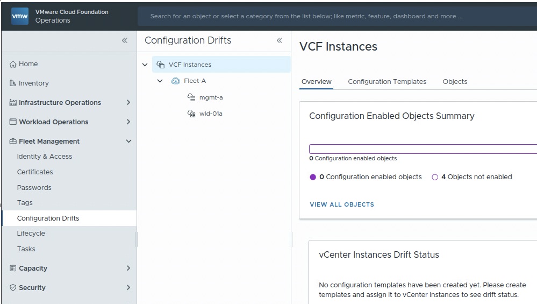Click Security label in sidebar
The width and height of the screenshot is (537, 304).
(x=32, y=287)
